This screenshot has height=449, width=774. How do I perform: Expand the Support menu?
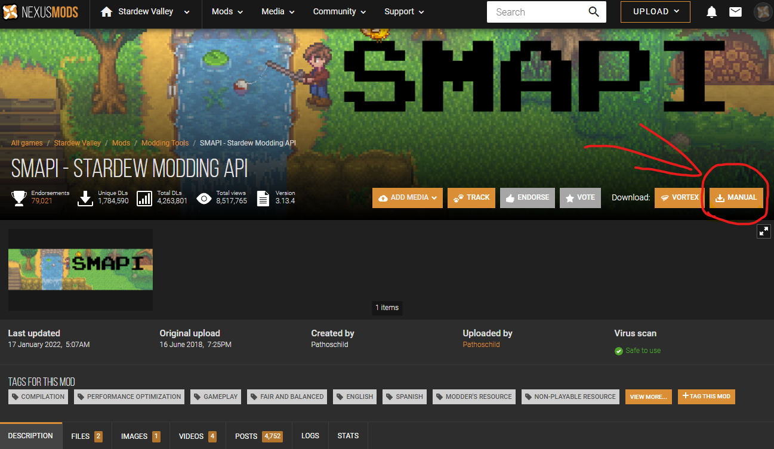(404, 12)
